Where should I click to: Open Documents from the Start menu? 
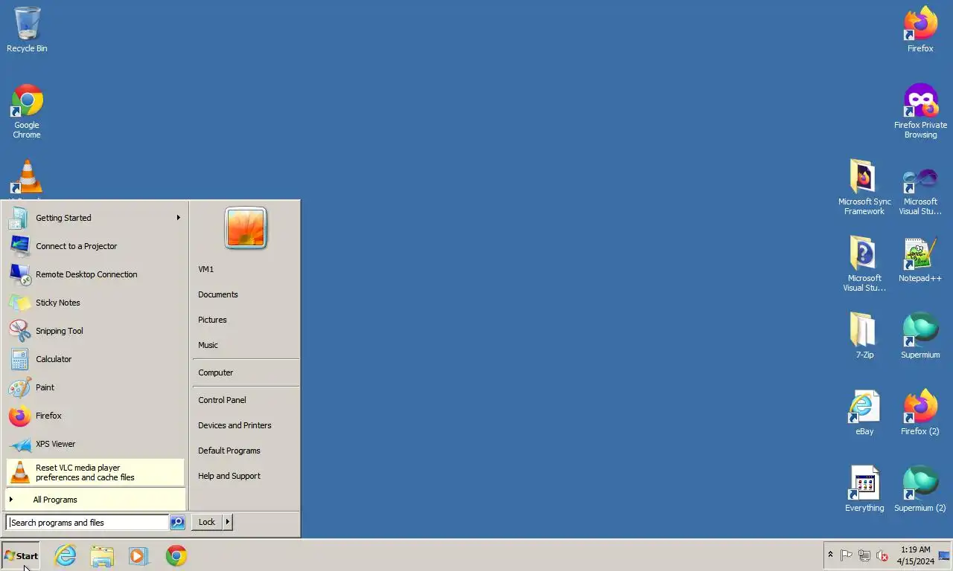(x=246, y=294)
